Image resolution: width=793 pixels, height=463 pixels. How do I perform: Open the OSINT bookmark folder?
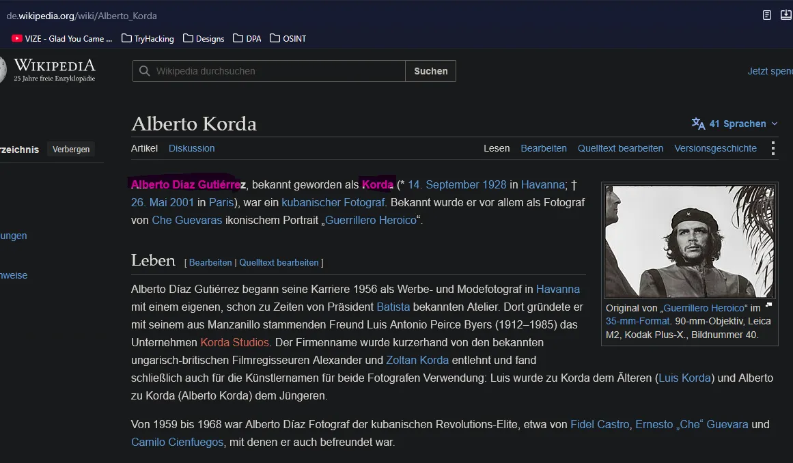click(288, 38)
